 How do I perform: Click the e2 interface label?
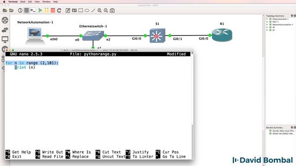pos(108,40)
